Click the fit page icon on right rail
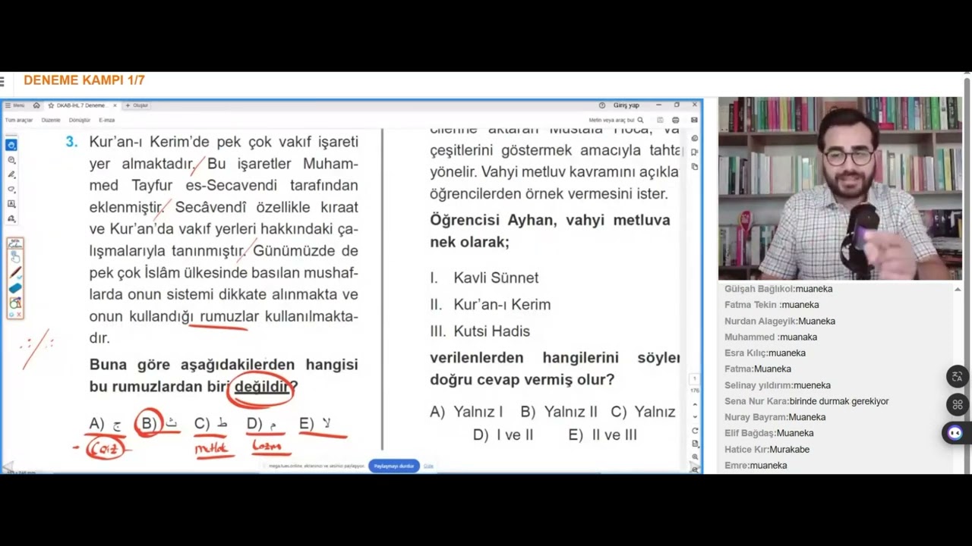 click(695, 444)
